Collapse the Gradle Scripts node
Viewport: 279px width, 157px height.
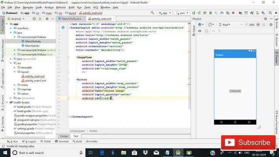(x=7, y=102)
